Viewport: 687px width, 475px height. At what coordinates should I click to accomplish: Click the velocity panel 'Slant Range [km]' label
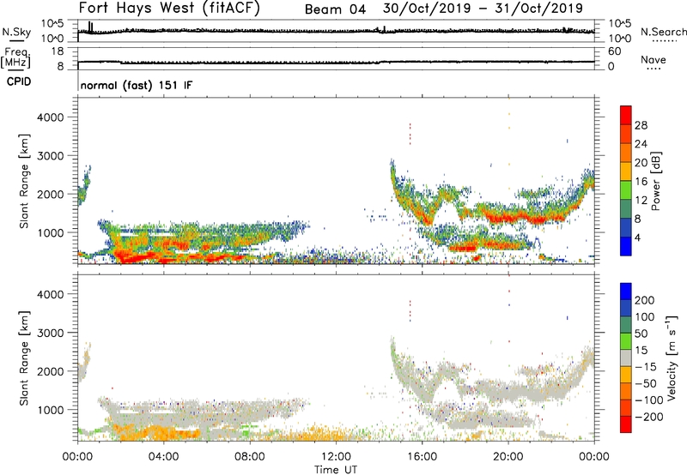(x=24, y=358)
